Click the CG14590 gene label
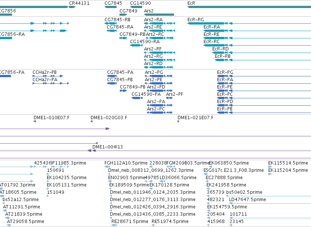This screenshot has height=227, width=311. tap(140, 3)
